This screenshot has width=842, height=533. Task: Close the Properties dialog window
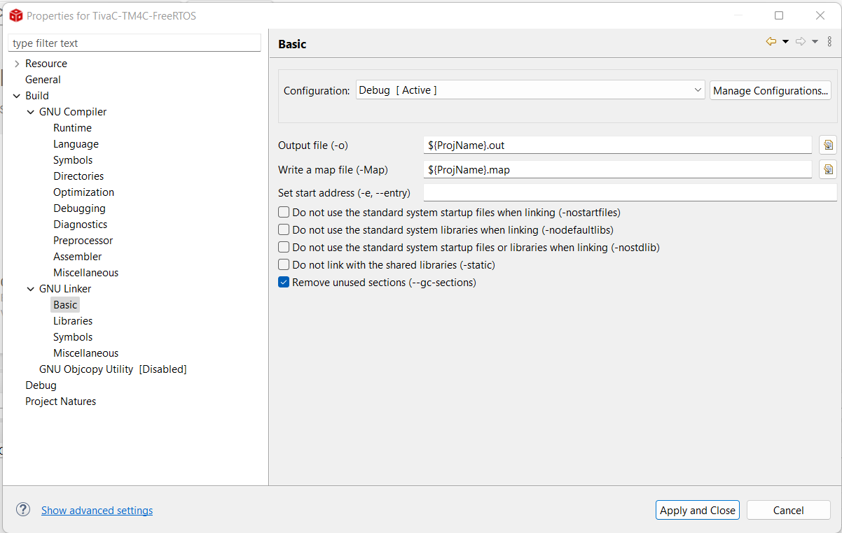click(x=820, y=15)
